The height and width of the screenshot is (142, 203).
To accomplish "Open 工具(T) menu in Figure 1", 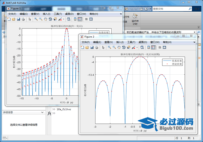I will point(58,14).
